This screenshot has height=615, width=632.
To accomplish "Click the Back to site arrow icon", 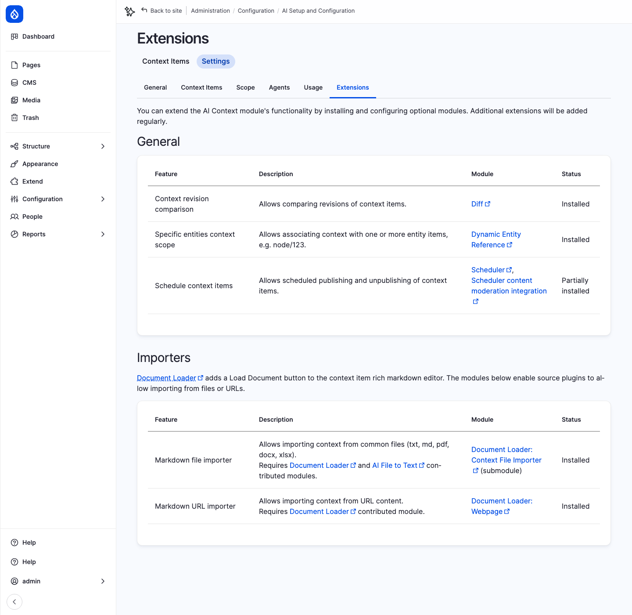I will tap(144, 10).
